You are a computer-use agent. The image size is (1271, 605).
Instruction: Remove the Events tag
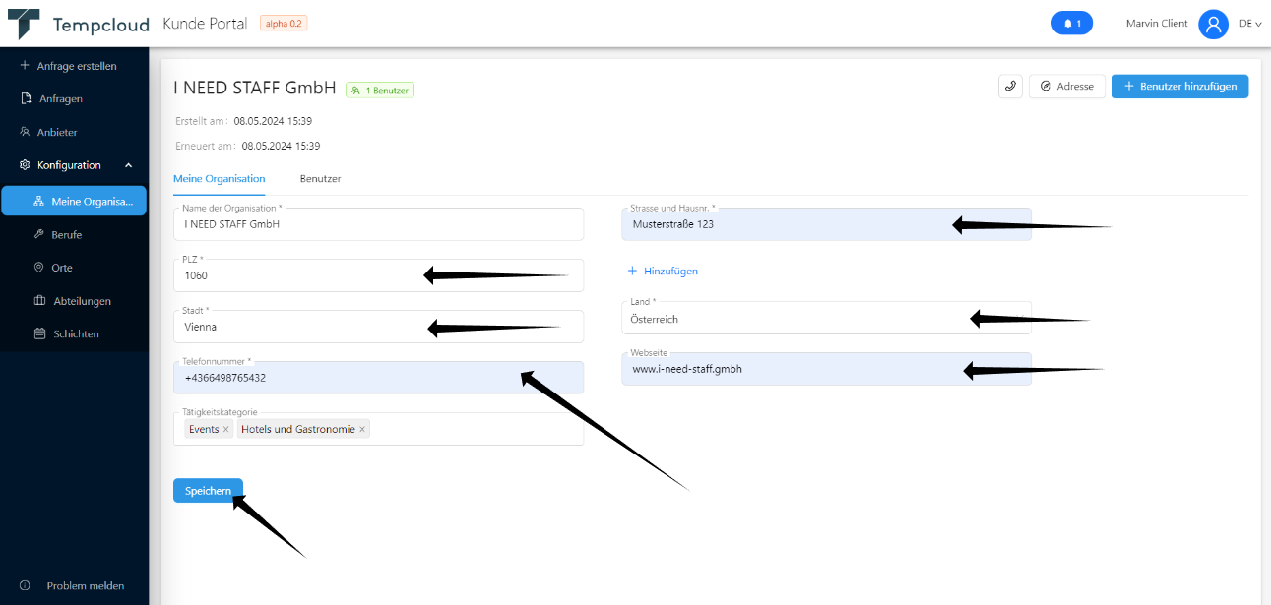pos(225,430)
